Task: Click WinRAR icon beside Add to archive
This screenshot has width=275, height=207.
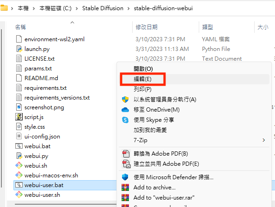Action: (125, 188)
